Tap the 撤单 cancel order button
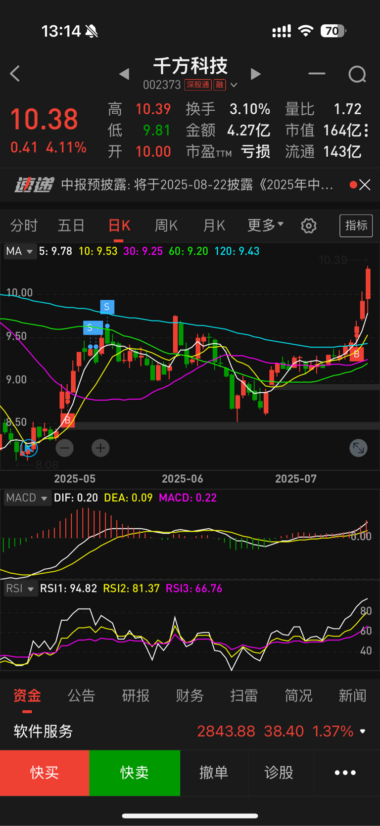Screen dimensions: 380x826 [214, 773]
